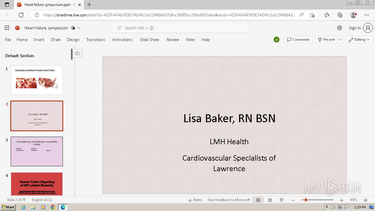The image size is (375, 211).
Task: Open Read aloud in address bar
Action: pos(301,15)
